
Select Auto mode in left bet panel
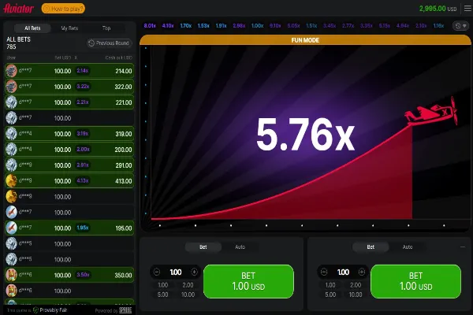[x=240, y=246]
